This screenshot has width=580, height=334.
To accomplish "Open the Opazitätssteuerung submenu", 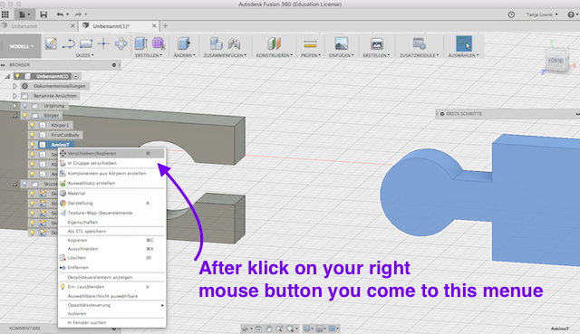I will click(x=111, y=305).
